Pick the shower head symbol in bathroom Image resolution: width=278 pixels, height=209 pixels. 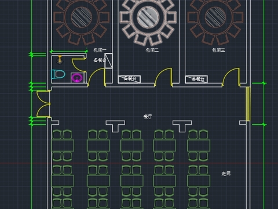point(60,60)
